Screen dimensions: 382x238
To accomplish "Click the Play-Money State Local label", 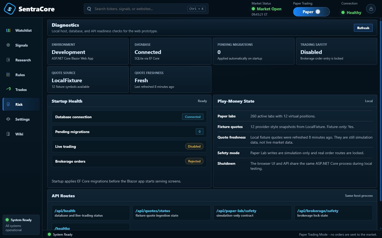I will pos(369,101).
